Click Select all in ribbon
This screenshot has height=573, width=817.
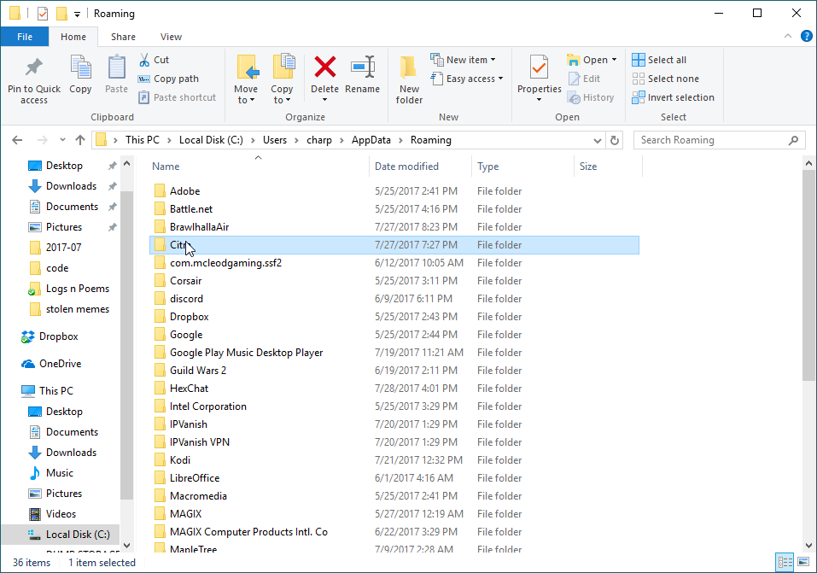[x=658, y=60]
